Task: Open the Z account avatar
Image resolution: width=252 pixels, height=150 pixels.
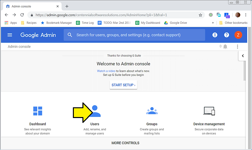Action: (x=238, y=35)
